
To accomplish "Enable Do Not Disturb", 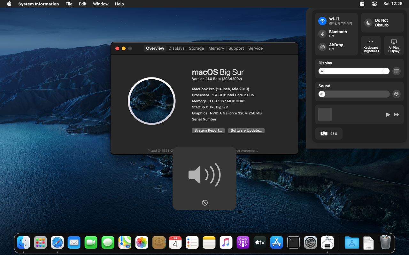I will pyautogui.click(x=368, y=23).
